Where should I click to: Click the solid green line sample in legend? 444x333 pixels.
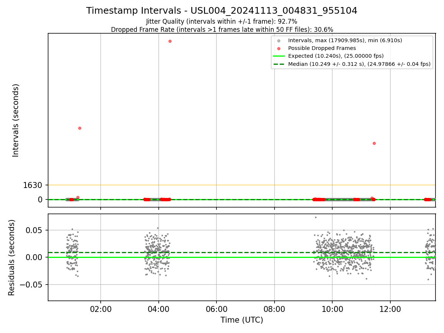(279, 56)
